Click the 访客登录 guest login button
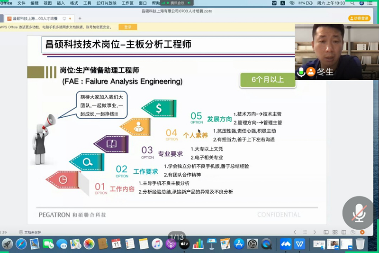 pyautogui.click(x=361, y=18)
